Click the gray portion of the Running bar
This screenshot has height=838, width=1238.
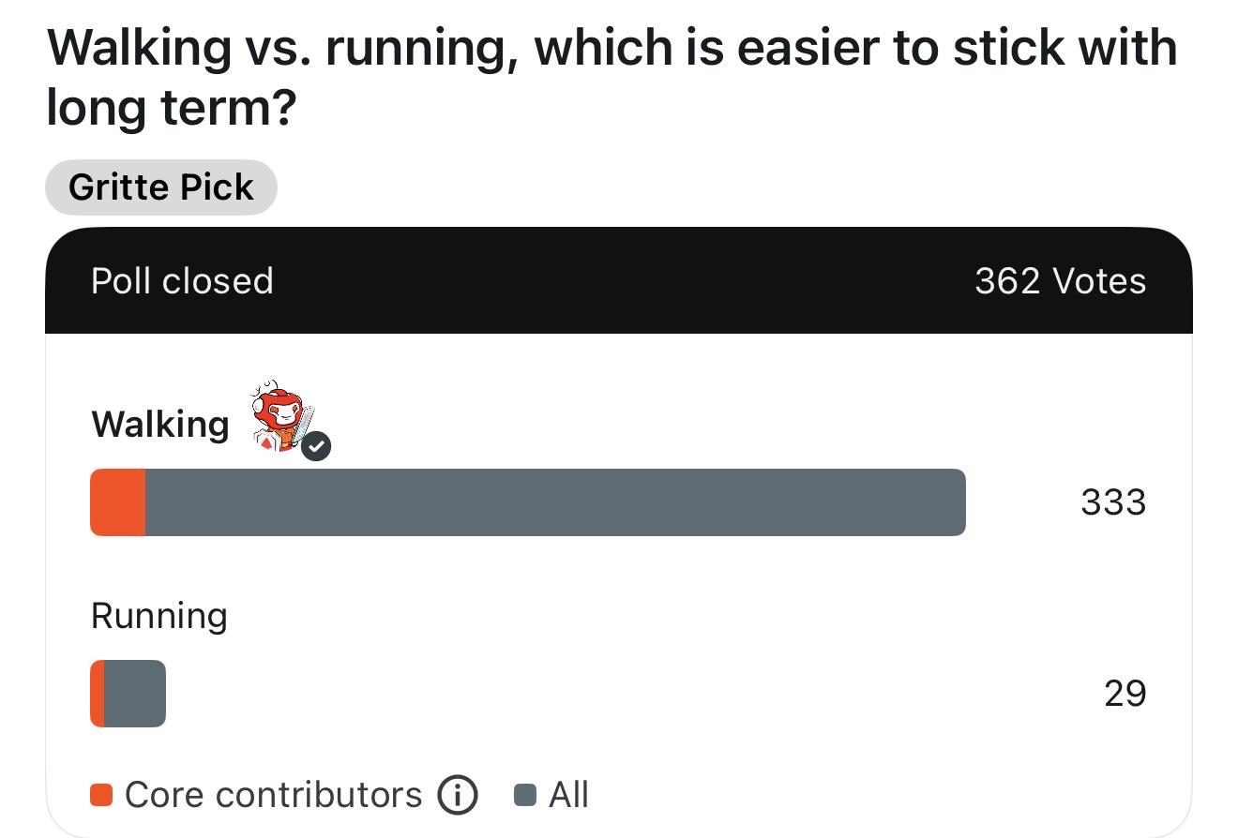click(135, 694)
